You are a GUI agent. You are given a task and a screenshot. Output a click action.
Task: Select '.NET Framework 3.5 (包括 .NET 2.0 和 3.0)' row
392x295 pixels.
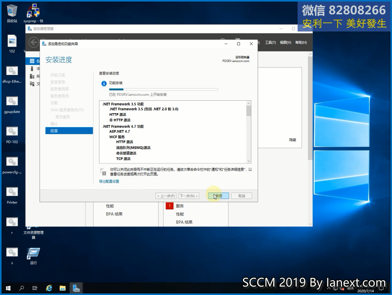pos(144,109)
